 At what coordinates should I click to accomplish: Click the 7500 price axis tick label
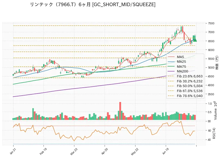(x=211, y=23)
